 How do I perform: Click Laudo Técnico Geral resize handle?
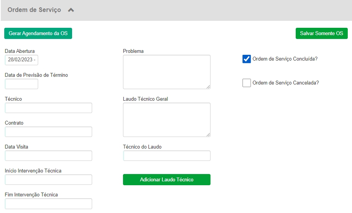tap(208, 135)
